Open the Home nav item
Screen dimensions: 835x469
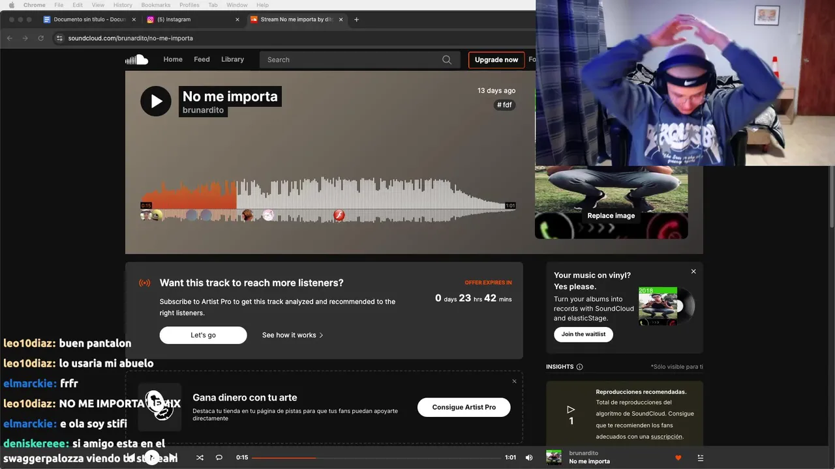[173, 59]
